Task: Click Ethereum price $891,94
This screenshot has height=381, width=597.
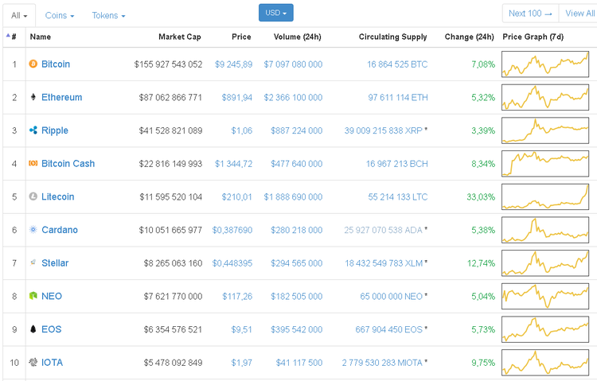Action: [x=237, y=98]
